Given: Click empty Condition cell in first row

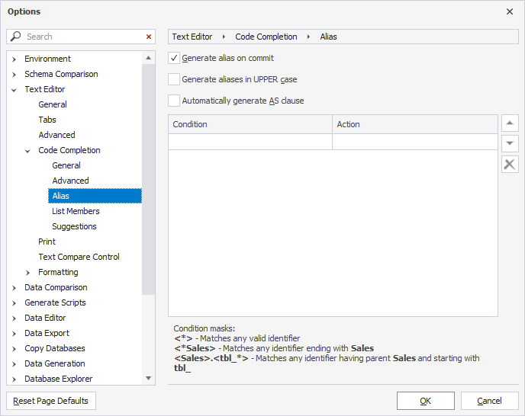Looking at the screenshot, I should click(250, 142).
